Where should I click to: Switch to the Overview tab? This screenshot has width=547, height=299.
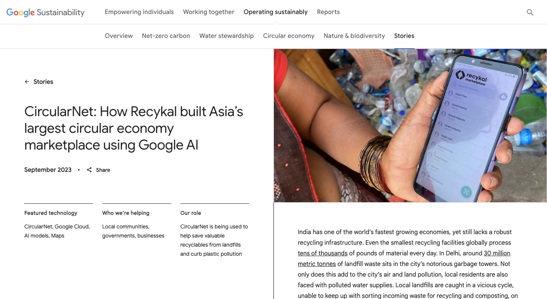119,36
